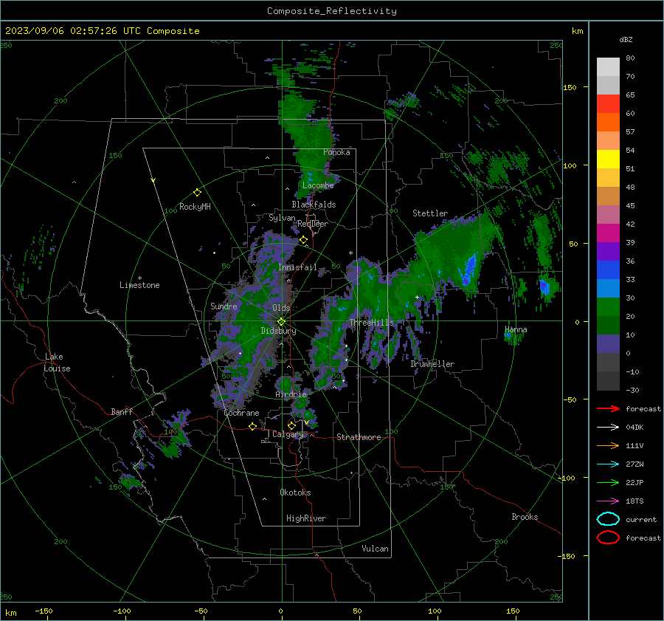Click the Lake Louise map label
Viewport: 664px width, 621px height.
[57, 363]
